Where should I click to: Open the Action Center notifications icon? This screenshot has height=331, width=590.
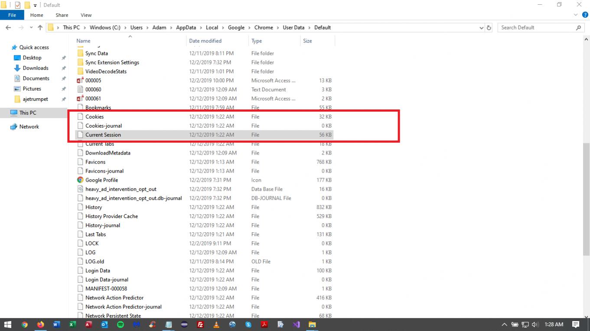click(576, 325)
